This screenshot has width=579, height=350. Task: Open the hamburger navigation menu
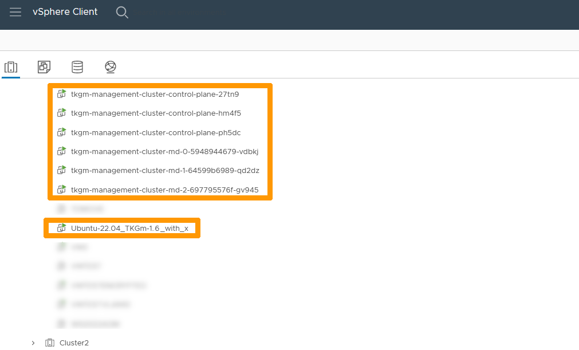(15, 12)
